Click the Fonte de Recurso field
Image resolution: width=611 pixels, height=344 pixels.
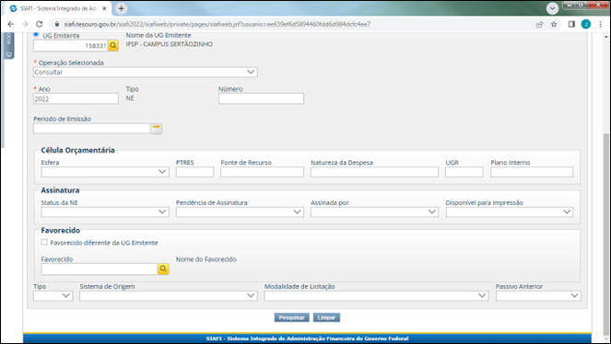pyautogui.click(x=262, y=172)
